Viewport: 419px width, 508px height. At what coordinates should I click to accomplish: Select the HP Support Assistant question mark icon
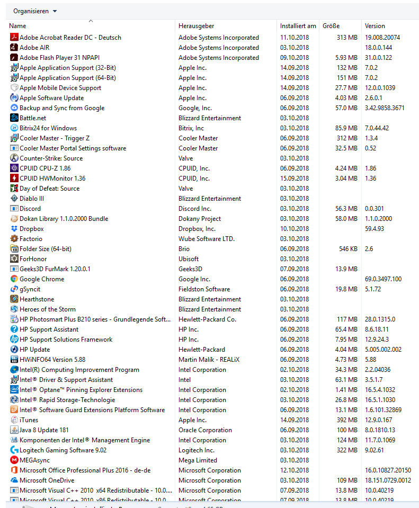pyautogui.click(x=14, y=329)
